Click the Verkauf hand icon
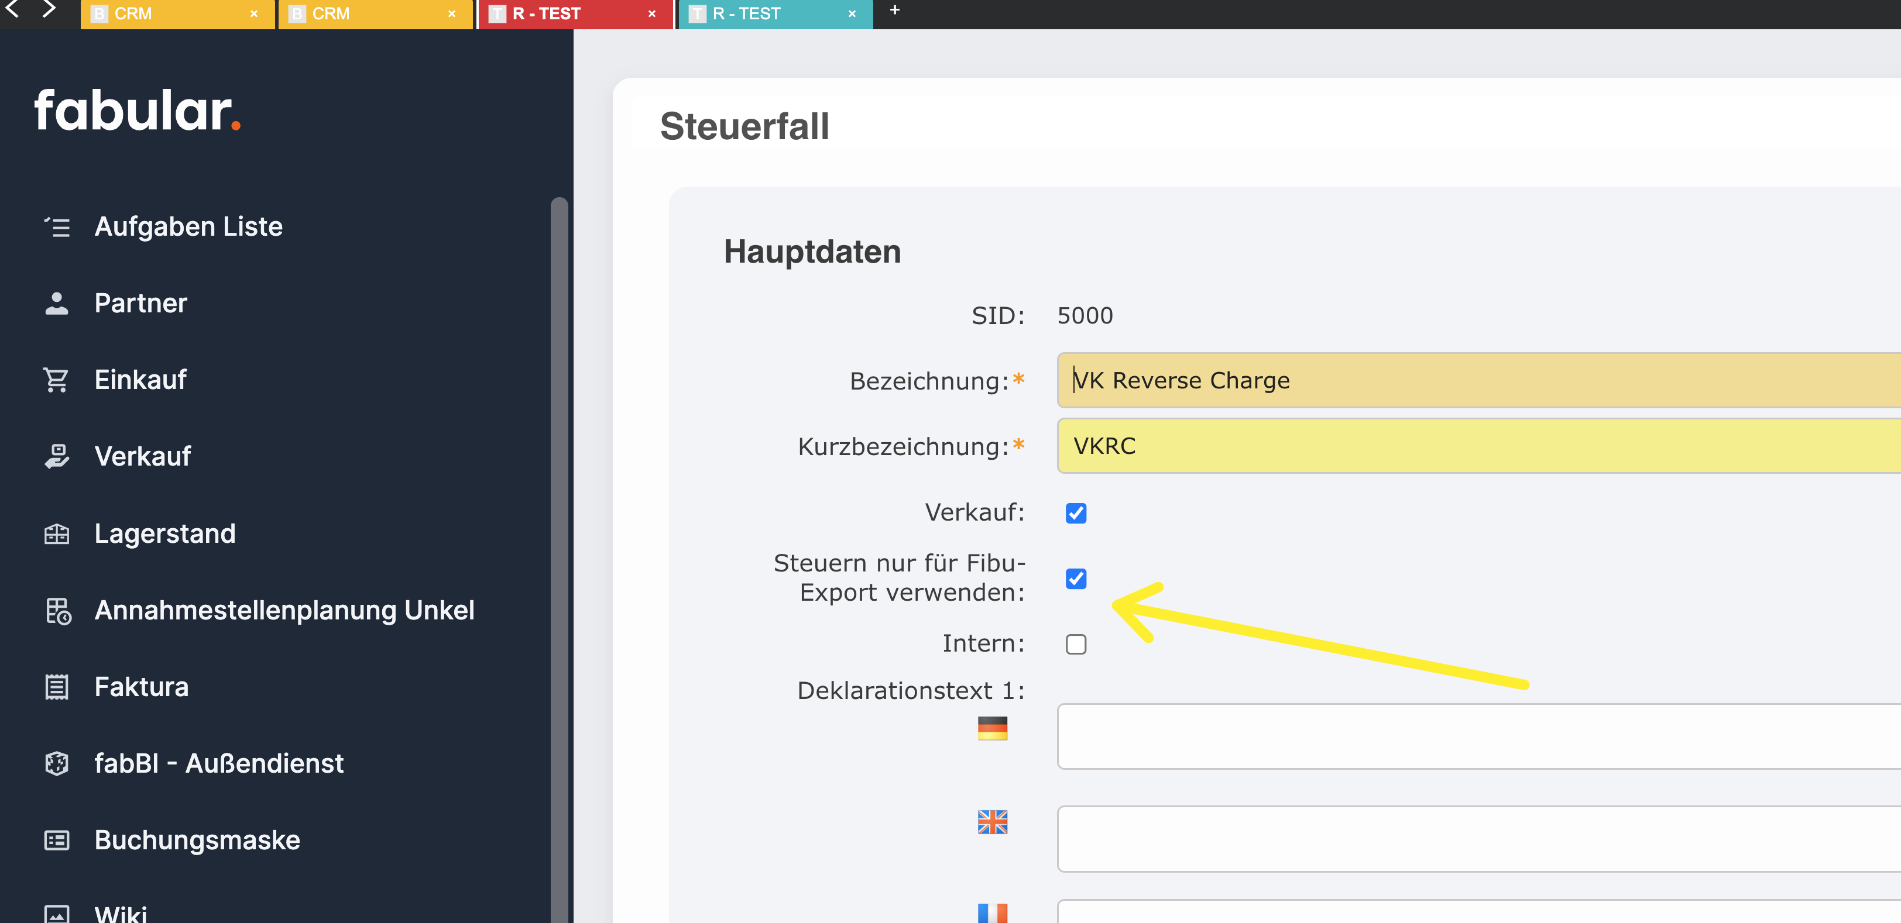The image size is (1901, 923). pyautogui.click(x=57, y=456)
